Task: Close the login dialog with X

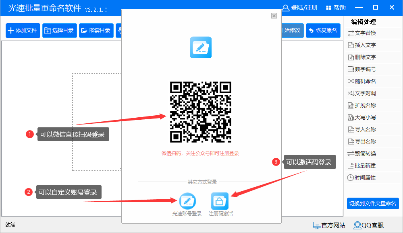Action: click(274, 16)
